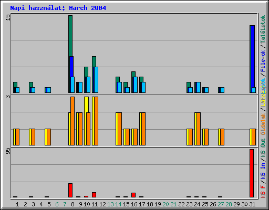269x210 pixels.
Task: Click the green hits bar for day 16
Action: pos(133,74)
